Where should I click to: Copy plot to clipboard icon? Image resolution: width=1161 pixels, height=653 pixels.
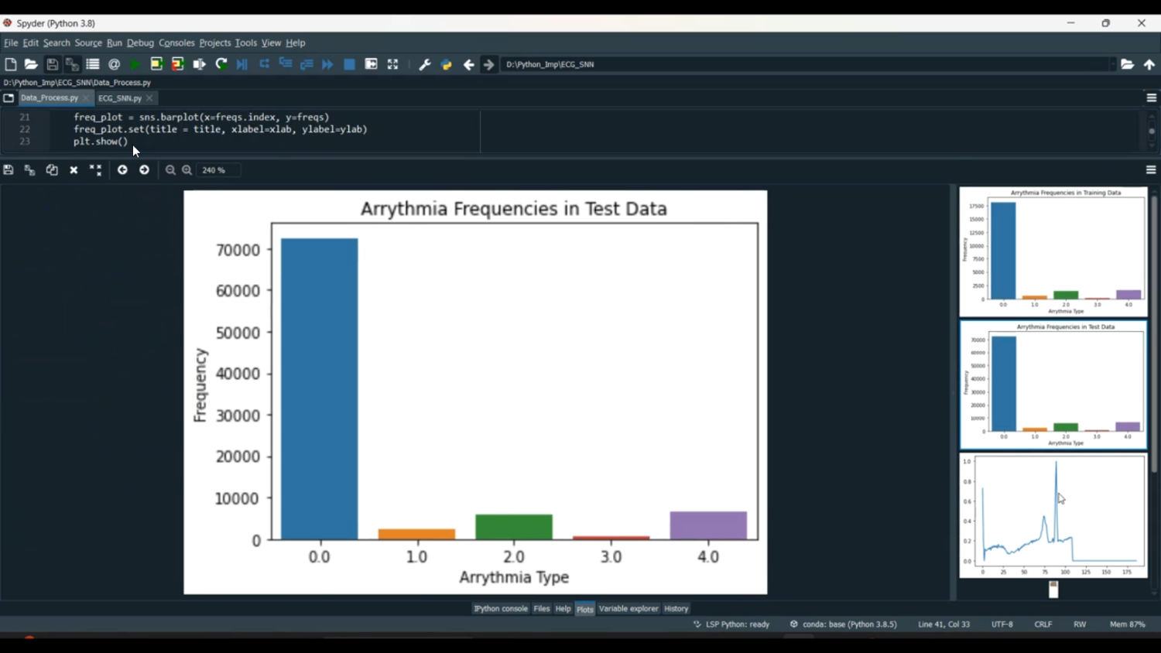[52, 170]
